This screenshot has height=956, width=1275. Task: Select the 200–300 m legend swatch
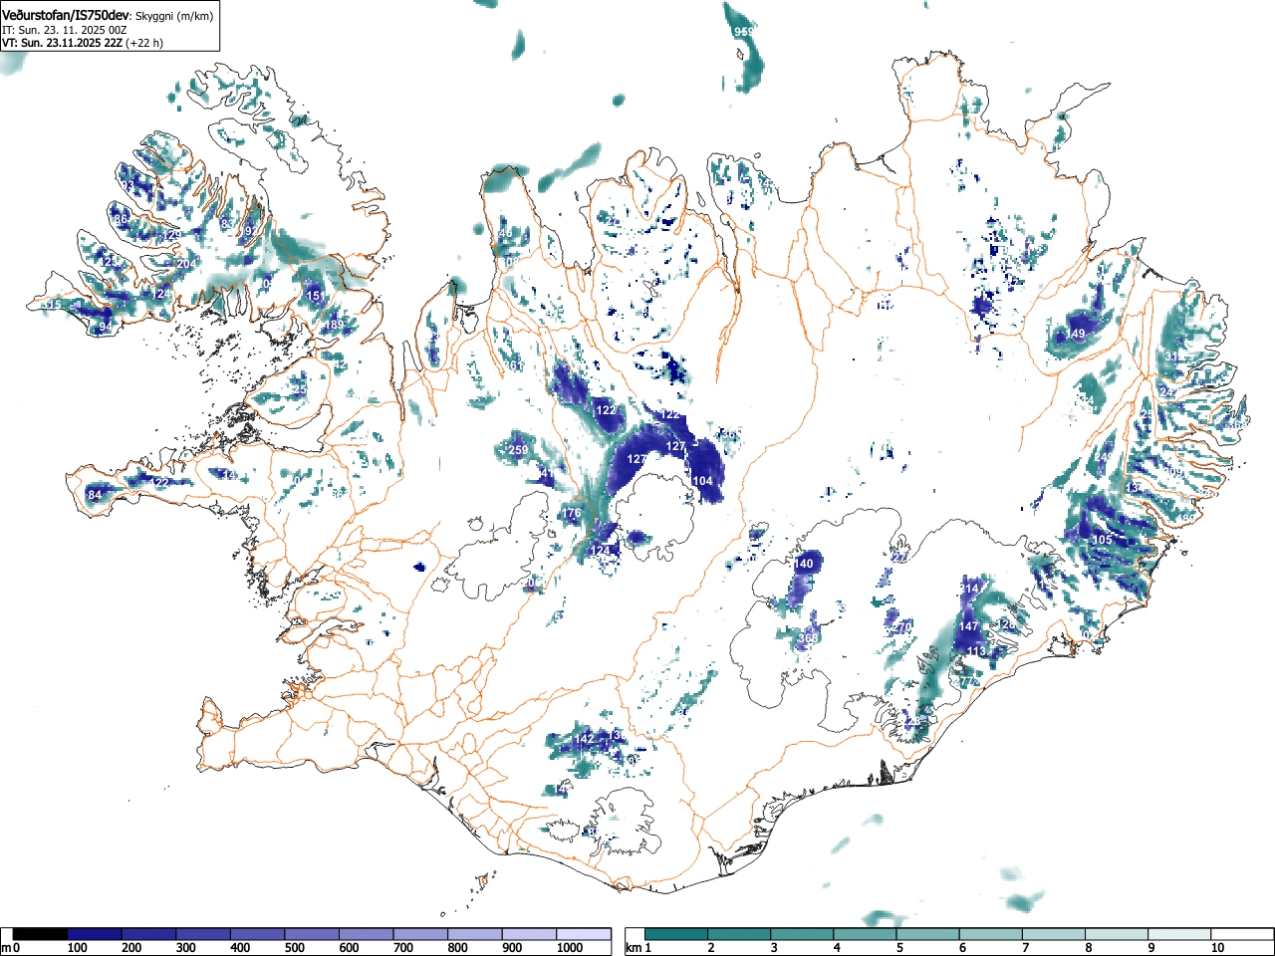tap(149, 934)
